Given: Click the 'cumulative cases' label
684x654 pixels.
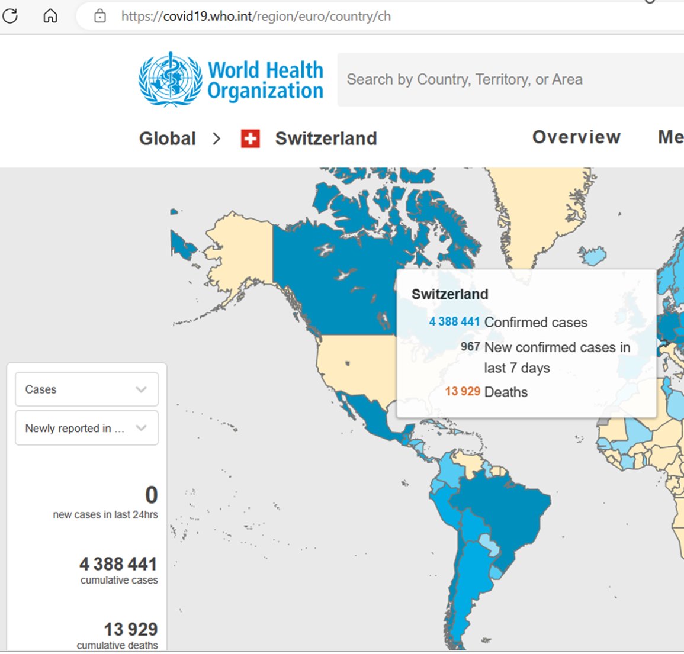Looking at the screenshot, I should pos(119,581).
